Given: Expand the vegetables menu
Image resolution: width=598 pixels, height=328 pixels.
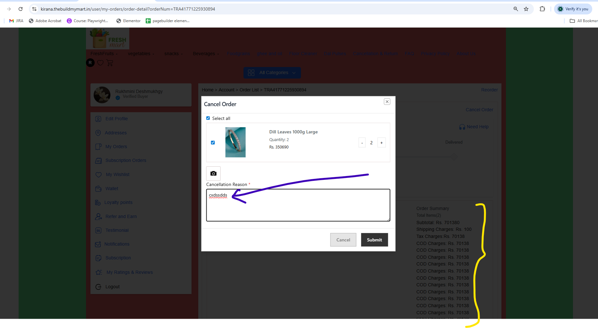Looking at the screenshot, I should click(141, 54).
